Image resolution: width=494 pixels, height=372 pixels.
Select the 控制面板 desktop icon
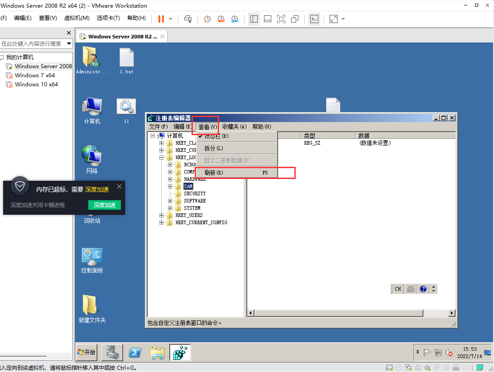click(x=91, y=260)
